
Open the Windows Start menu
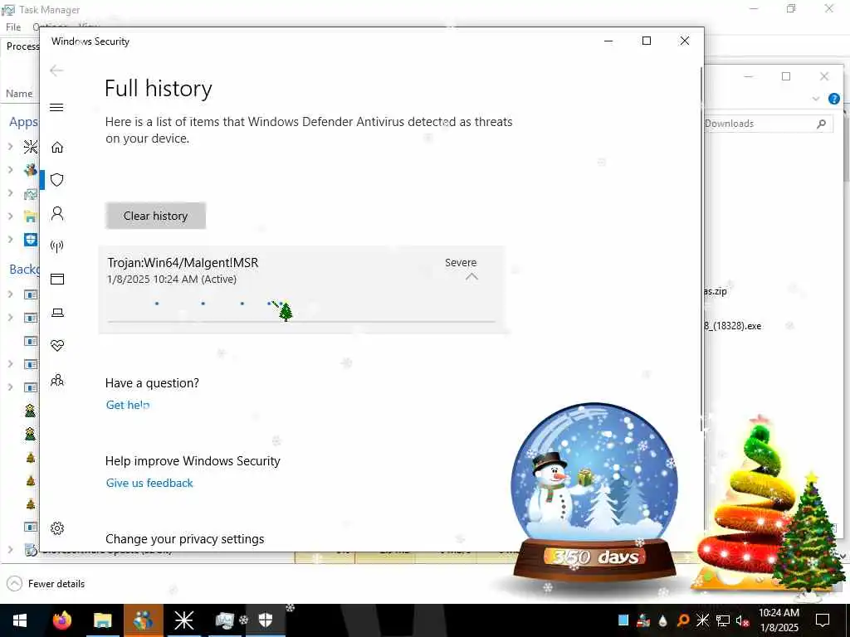[x=20, y=620]
